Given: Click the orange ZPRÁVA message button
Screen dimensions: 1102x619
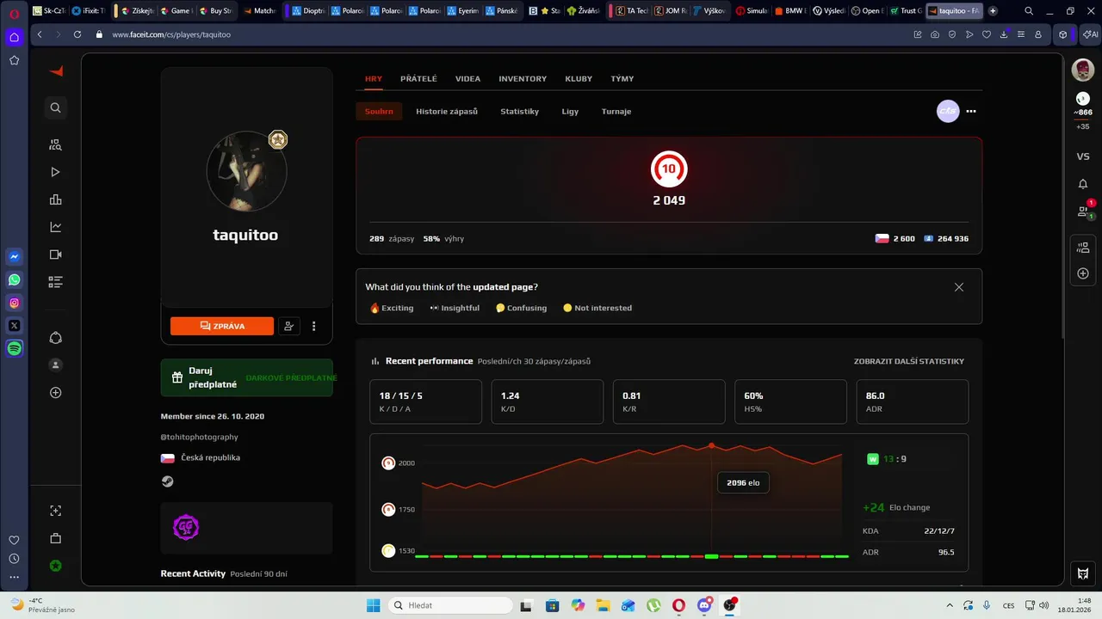Looking at the screenshot, I should 222,327.
